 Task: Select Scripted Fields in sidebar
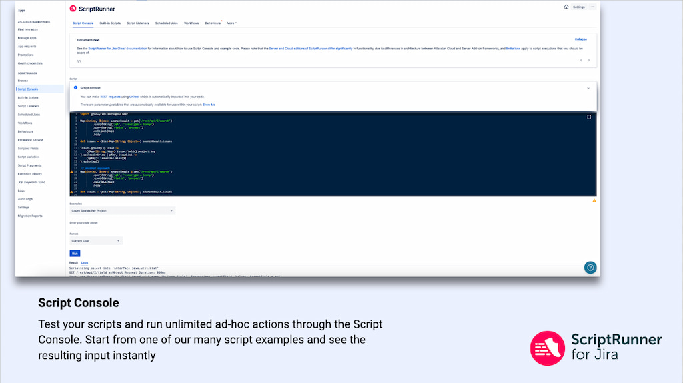point(28,149)
